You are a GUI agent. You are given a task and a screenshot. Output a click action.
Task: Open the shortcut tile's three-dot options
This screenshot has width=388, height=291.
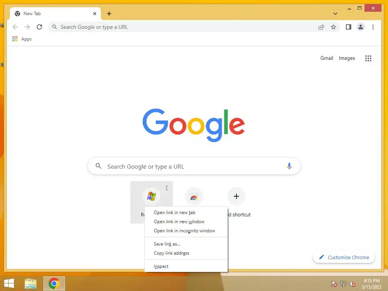click(x=167, y=188)
